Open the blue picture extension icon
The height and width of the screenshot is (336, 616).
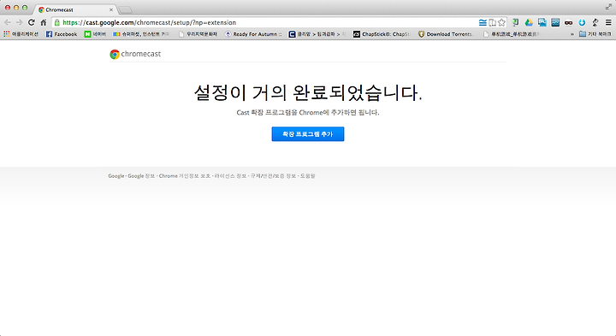pos(542,22)
